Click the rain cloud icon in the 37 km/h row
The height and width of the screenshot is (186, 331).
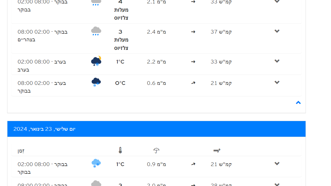click(x=96, y=31)
